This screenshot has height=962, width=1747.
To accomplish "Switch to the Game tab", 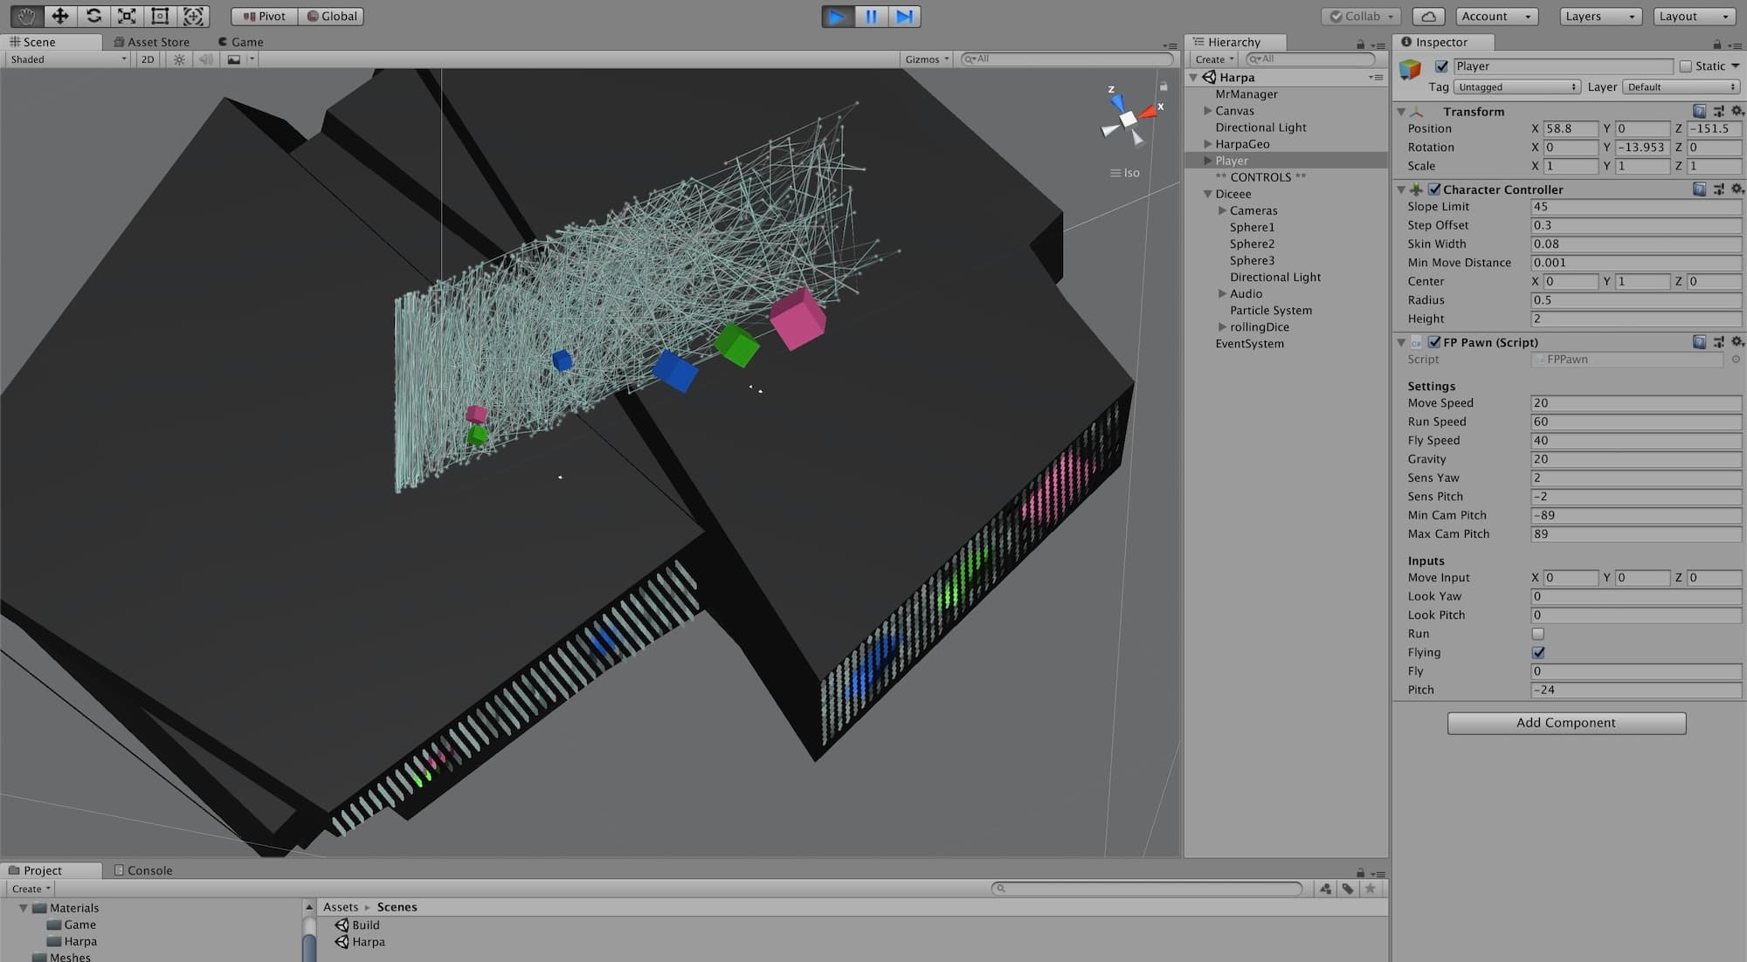I will 240,42.
